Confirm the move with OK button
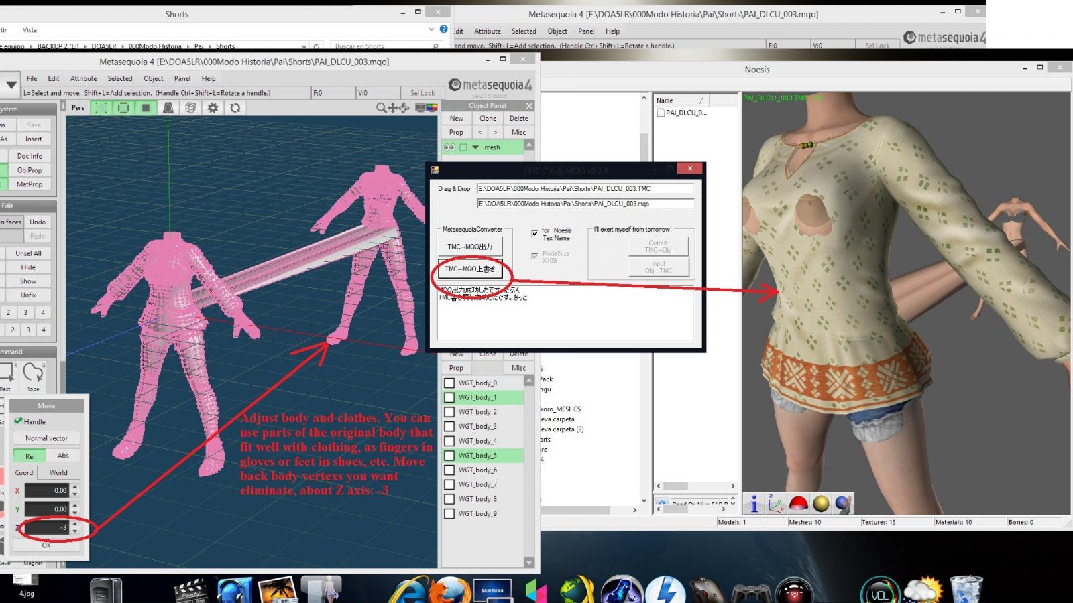 point(46,545)
